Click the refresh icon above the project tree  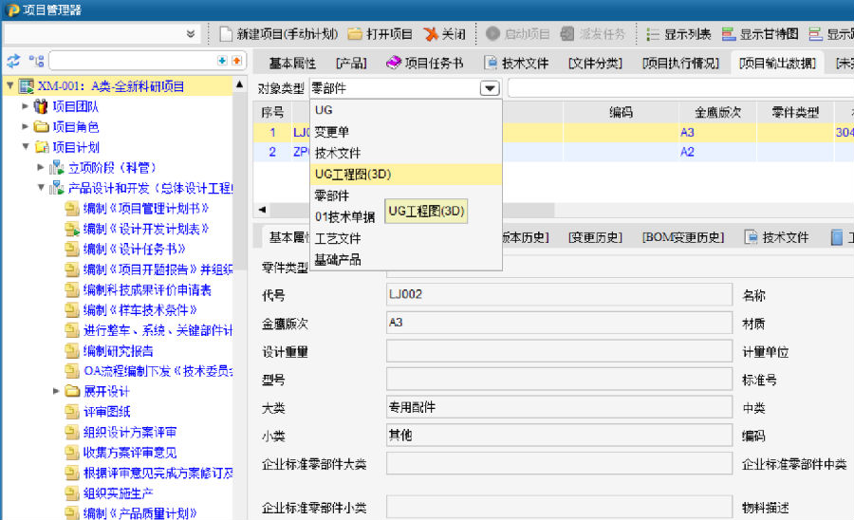coord(13,61)
